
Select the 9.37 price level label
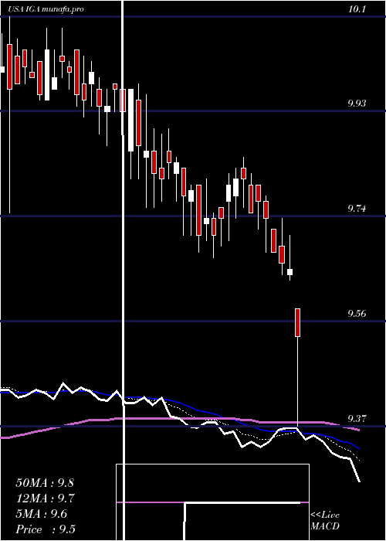[x=357, y=419]
